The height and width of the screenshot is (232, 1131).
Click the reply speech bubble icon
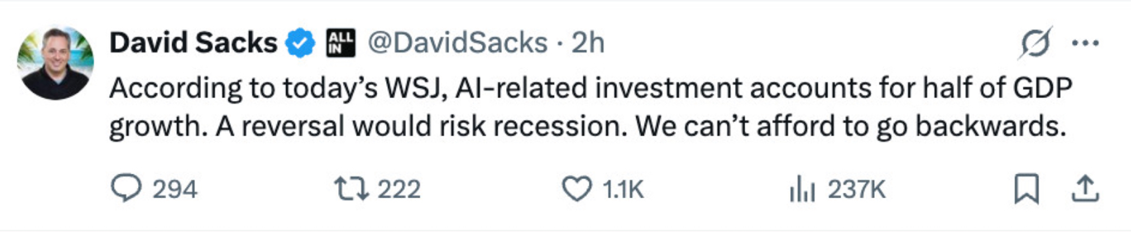126,189
